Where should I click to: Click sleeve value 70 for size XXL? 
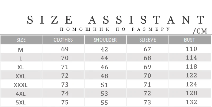point(147,76)
